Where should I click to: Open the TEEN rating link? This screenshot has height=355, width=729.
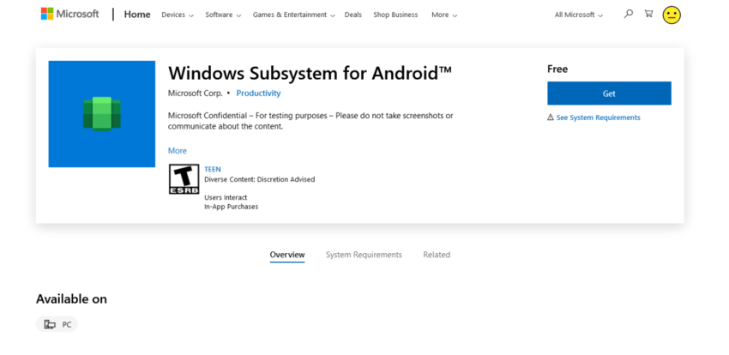213,169
